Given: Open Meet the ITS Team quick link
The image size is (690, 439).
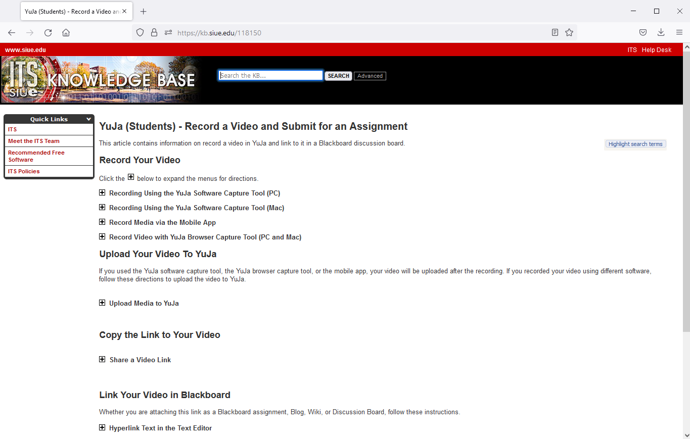Looking at the screenshot, I should pyautogui.click(x=34, y=141).
